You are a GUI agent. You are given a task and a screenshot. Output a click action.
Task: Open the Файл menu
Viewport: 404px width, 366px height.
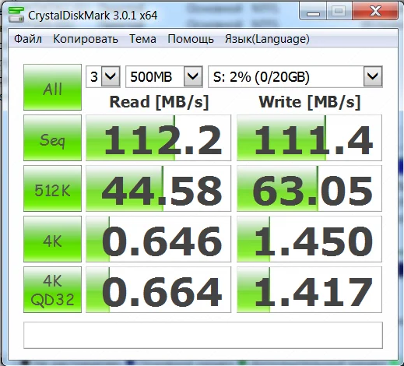click(x=28, y=39)
